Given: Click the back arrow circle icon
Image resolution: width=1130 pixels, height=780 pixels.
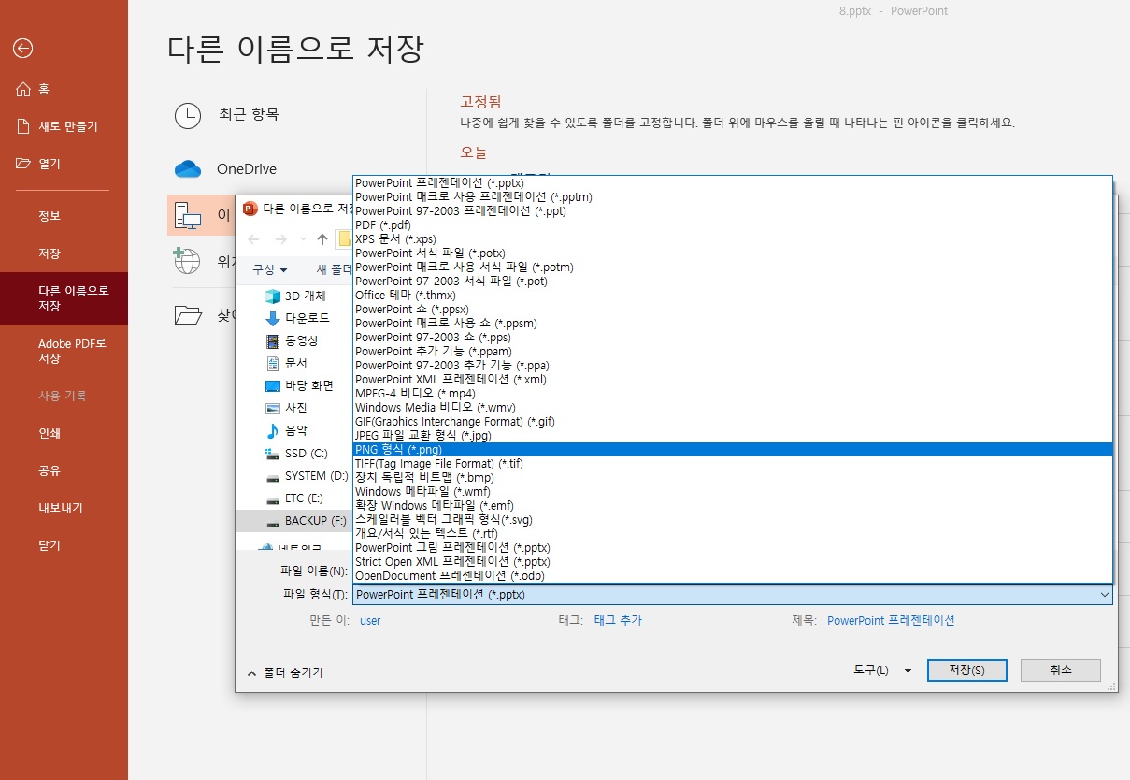Looking at the screenshot, I should 23,49.
